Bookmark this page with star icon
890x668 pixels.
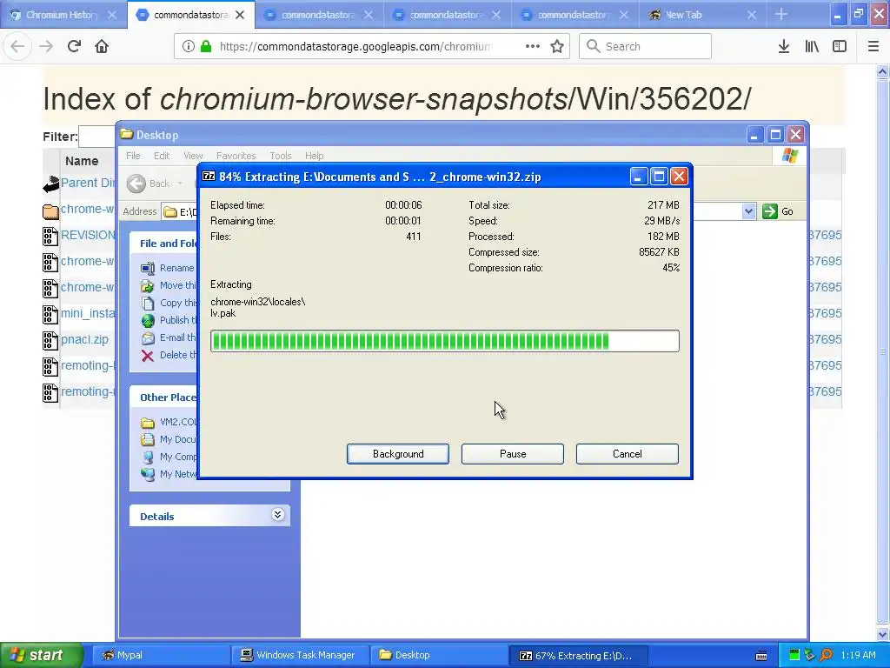[x=557, y=46]
